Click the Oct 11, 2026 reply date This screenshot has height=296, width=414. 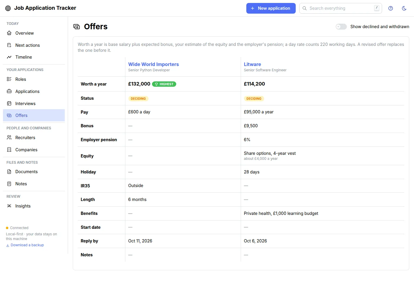(x=140, y=241)
